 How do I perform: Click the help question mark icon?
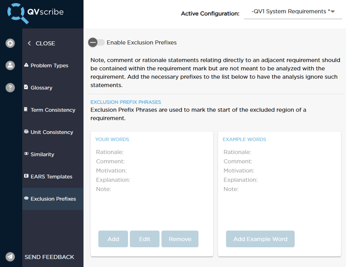[10, 88]
